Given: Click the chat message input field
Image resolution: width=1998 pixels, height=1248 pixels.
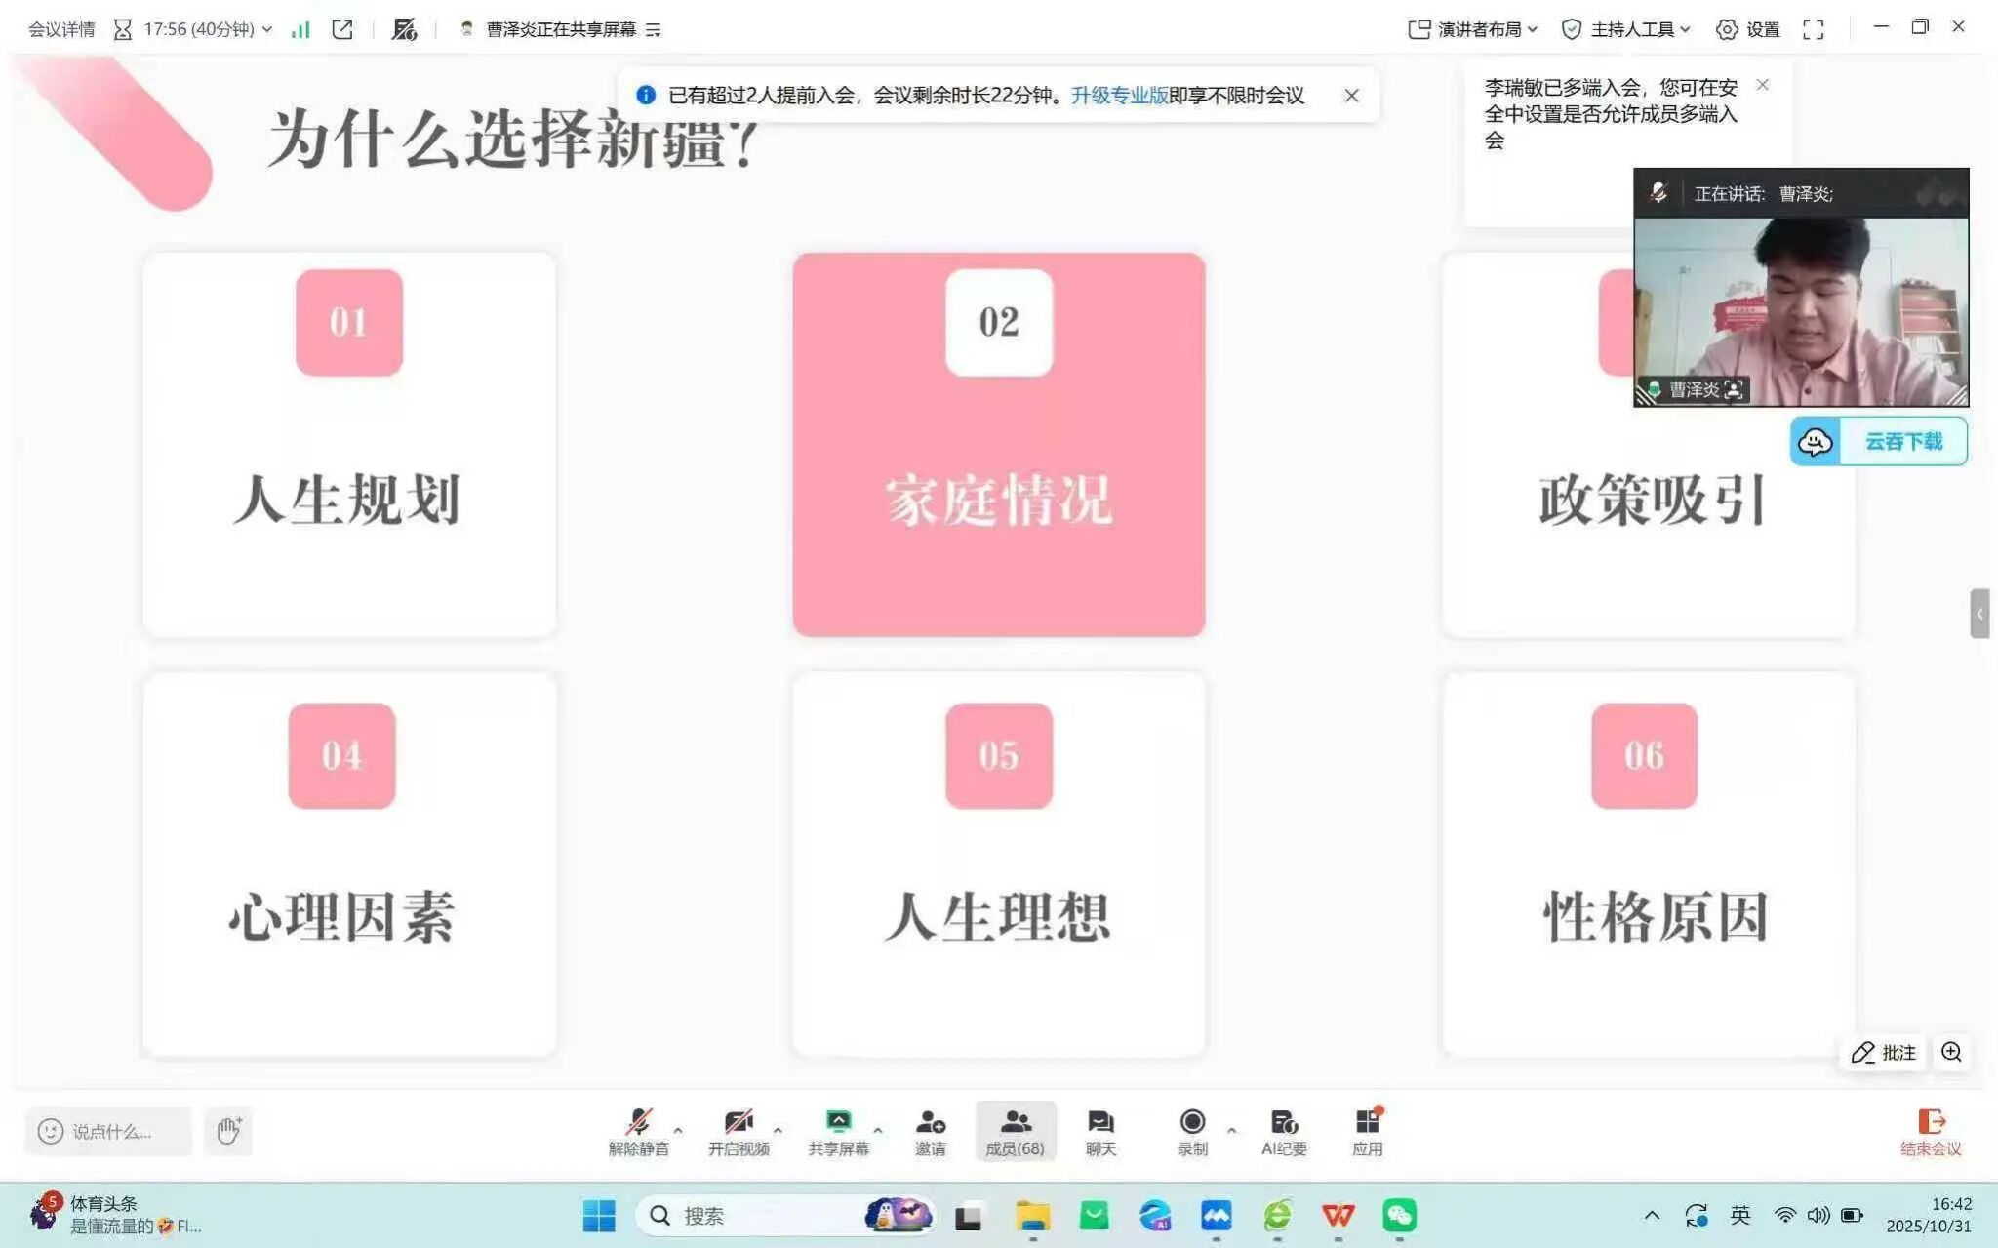Looking at the screenshot, I should tap(112, 1131).
